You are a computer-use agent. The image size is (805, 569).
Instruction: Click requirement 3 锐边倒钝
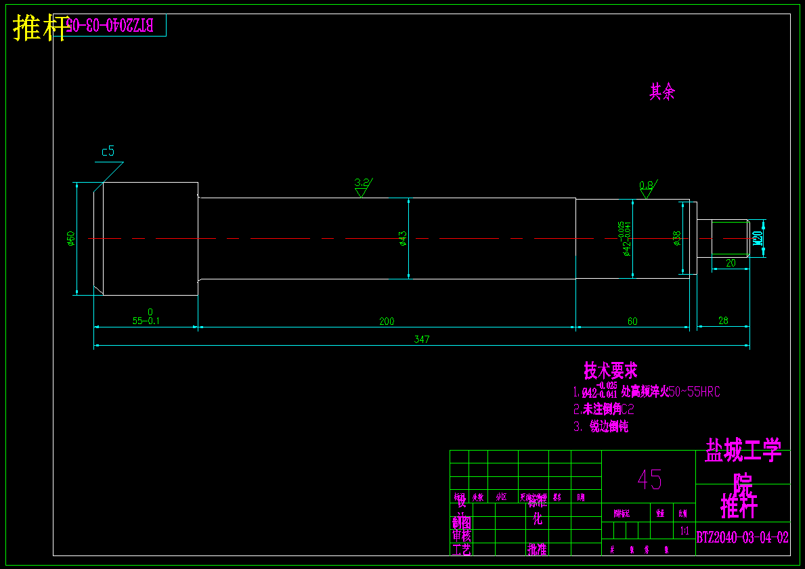(601, 426)
